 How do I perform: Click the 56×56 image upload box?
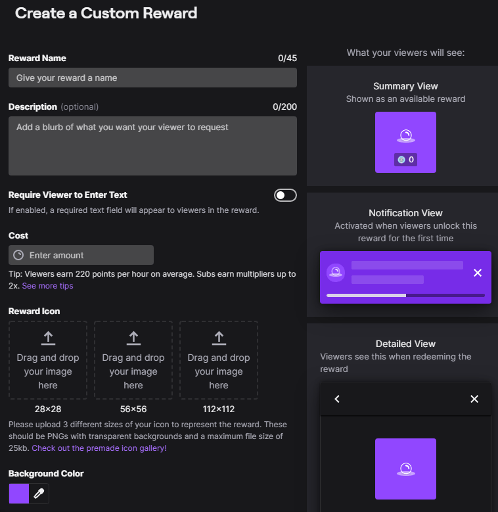point(133,360)
